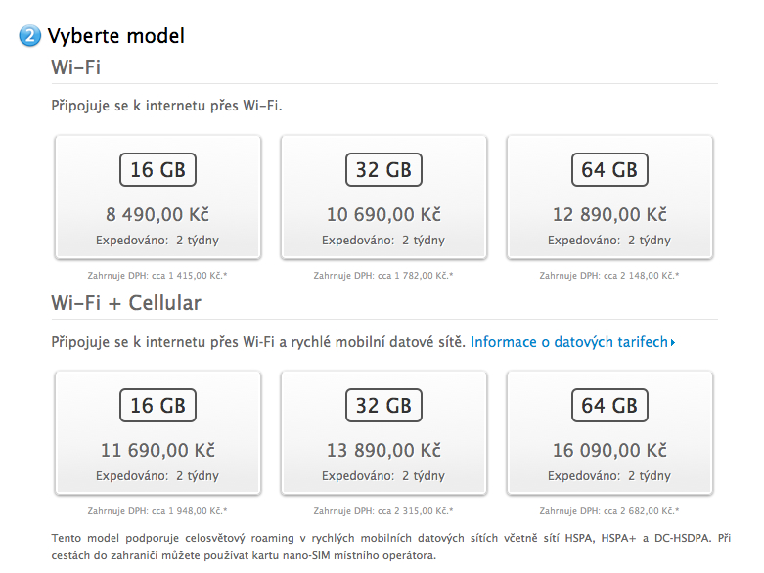Click the arrow after the datových tarifech link
Image resolution: width=764 pixels, height=573 pixels.
[673, 343]
